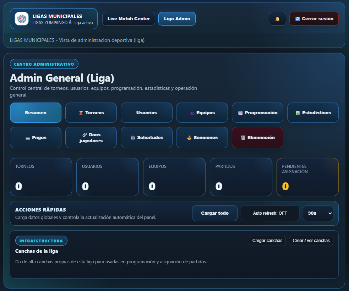Open the 30s refresh interval dropdown
The width and height of the screenshot is (349, 291).
(x=318, y=213)
